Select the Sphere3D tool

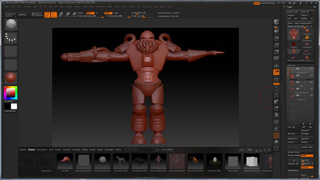(307, 31)
